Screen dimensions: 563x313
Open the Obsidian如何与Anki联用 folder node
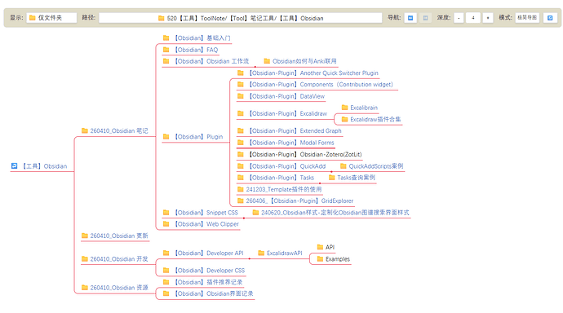pos(304,61)
